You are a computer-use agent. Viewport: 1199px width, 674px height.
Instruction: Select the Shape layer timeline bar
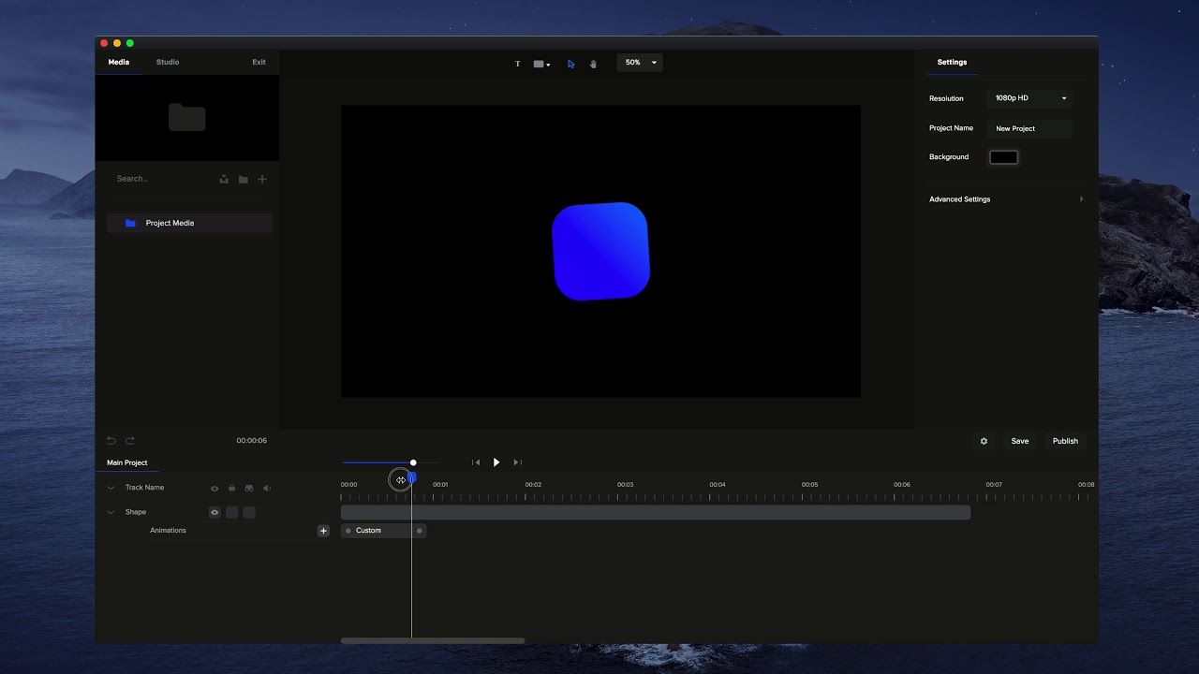[656, 512]
